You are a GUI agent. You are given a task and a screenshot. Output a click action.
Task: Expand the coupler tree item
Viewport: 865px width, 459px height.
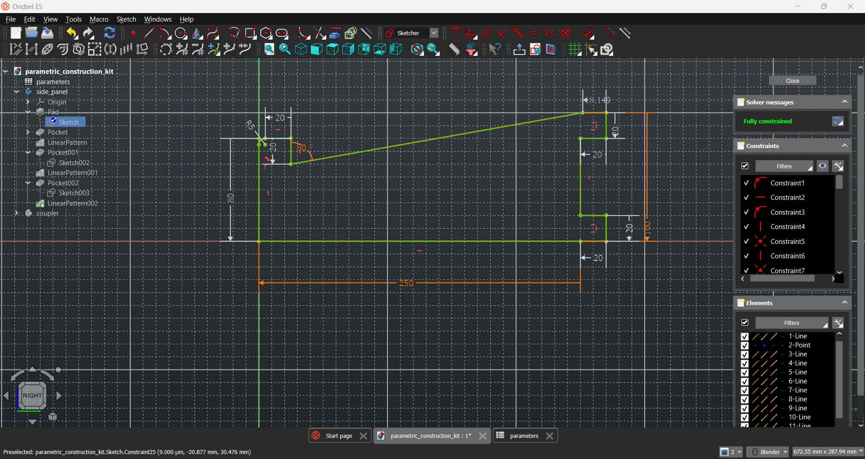click(17, 213)
